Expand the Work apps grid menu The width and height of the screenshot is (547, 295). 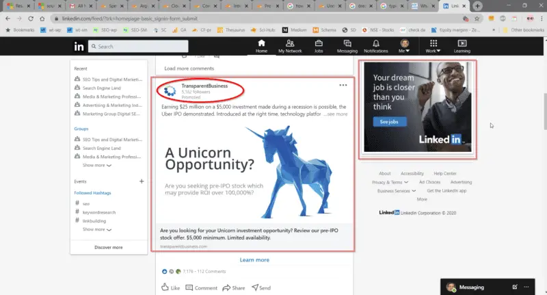[433, 46]
